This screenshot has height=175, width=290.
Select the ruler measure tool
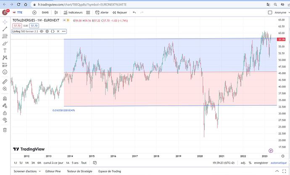pyautogui.click(x=5, y=82)
